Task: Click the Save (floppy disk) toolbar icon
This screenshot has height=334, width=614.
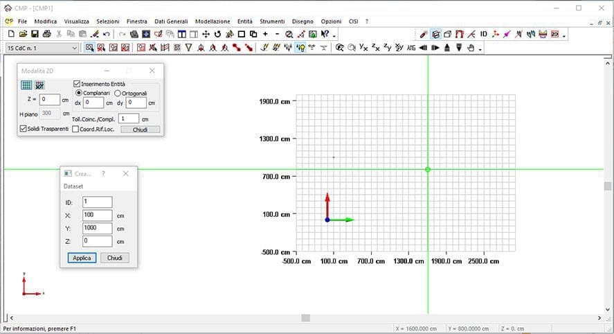Action: [x=34, y=34]
